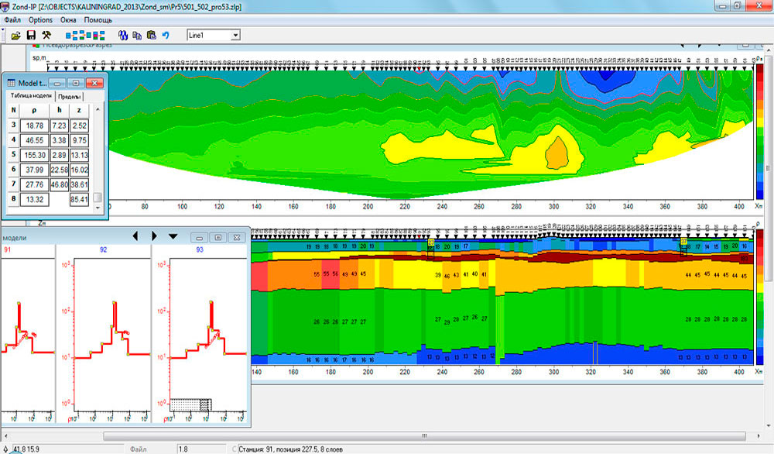Screen dimensions: 774x454
Task: Click the inversion block-diagram toolbar icon
Action: coord(85,36)
